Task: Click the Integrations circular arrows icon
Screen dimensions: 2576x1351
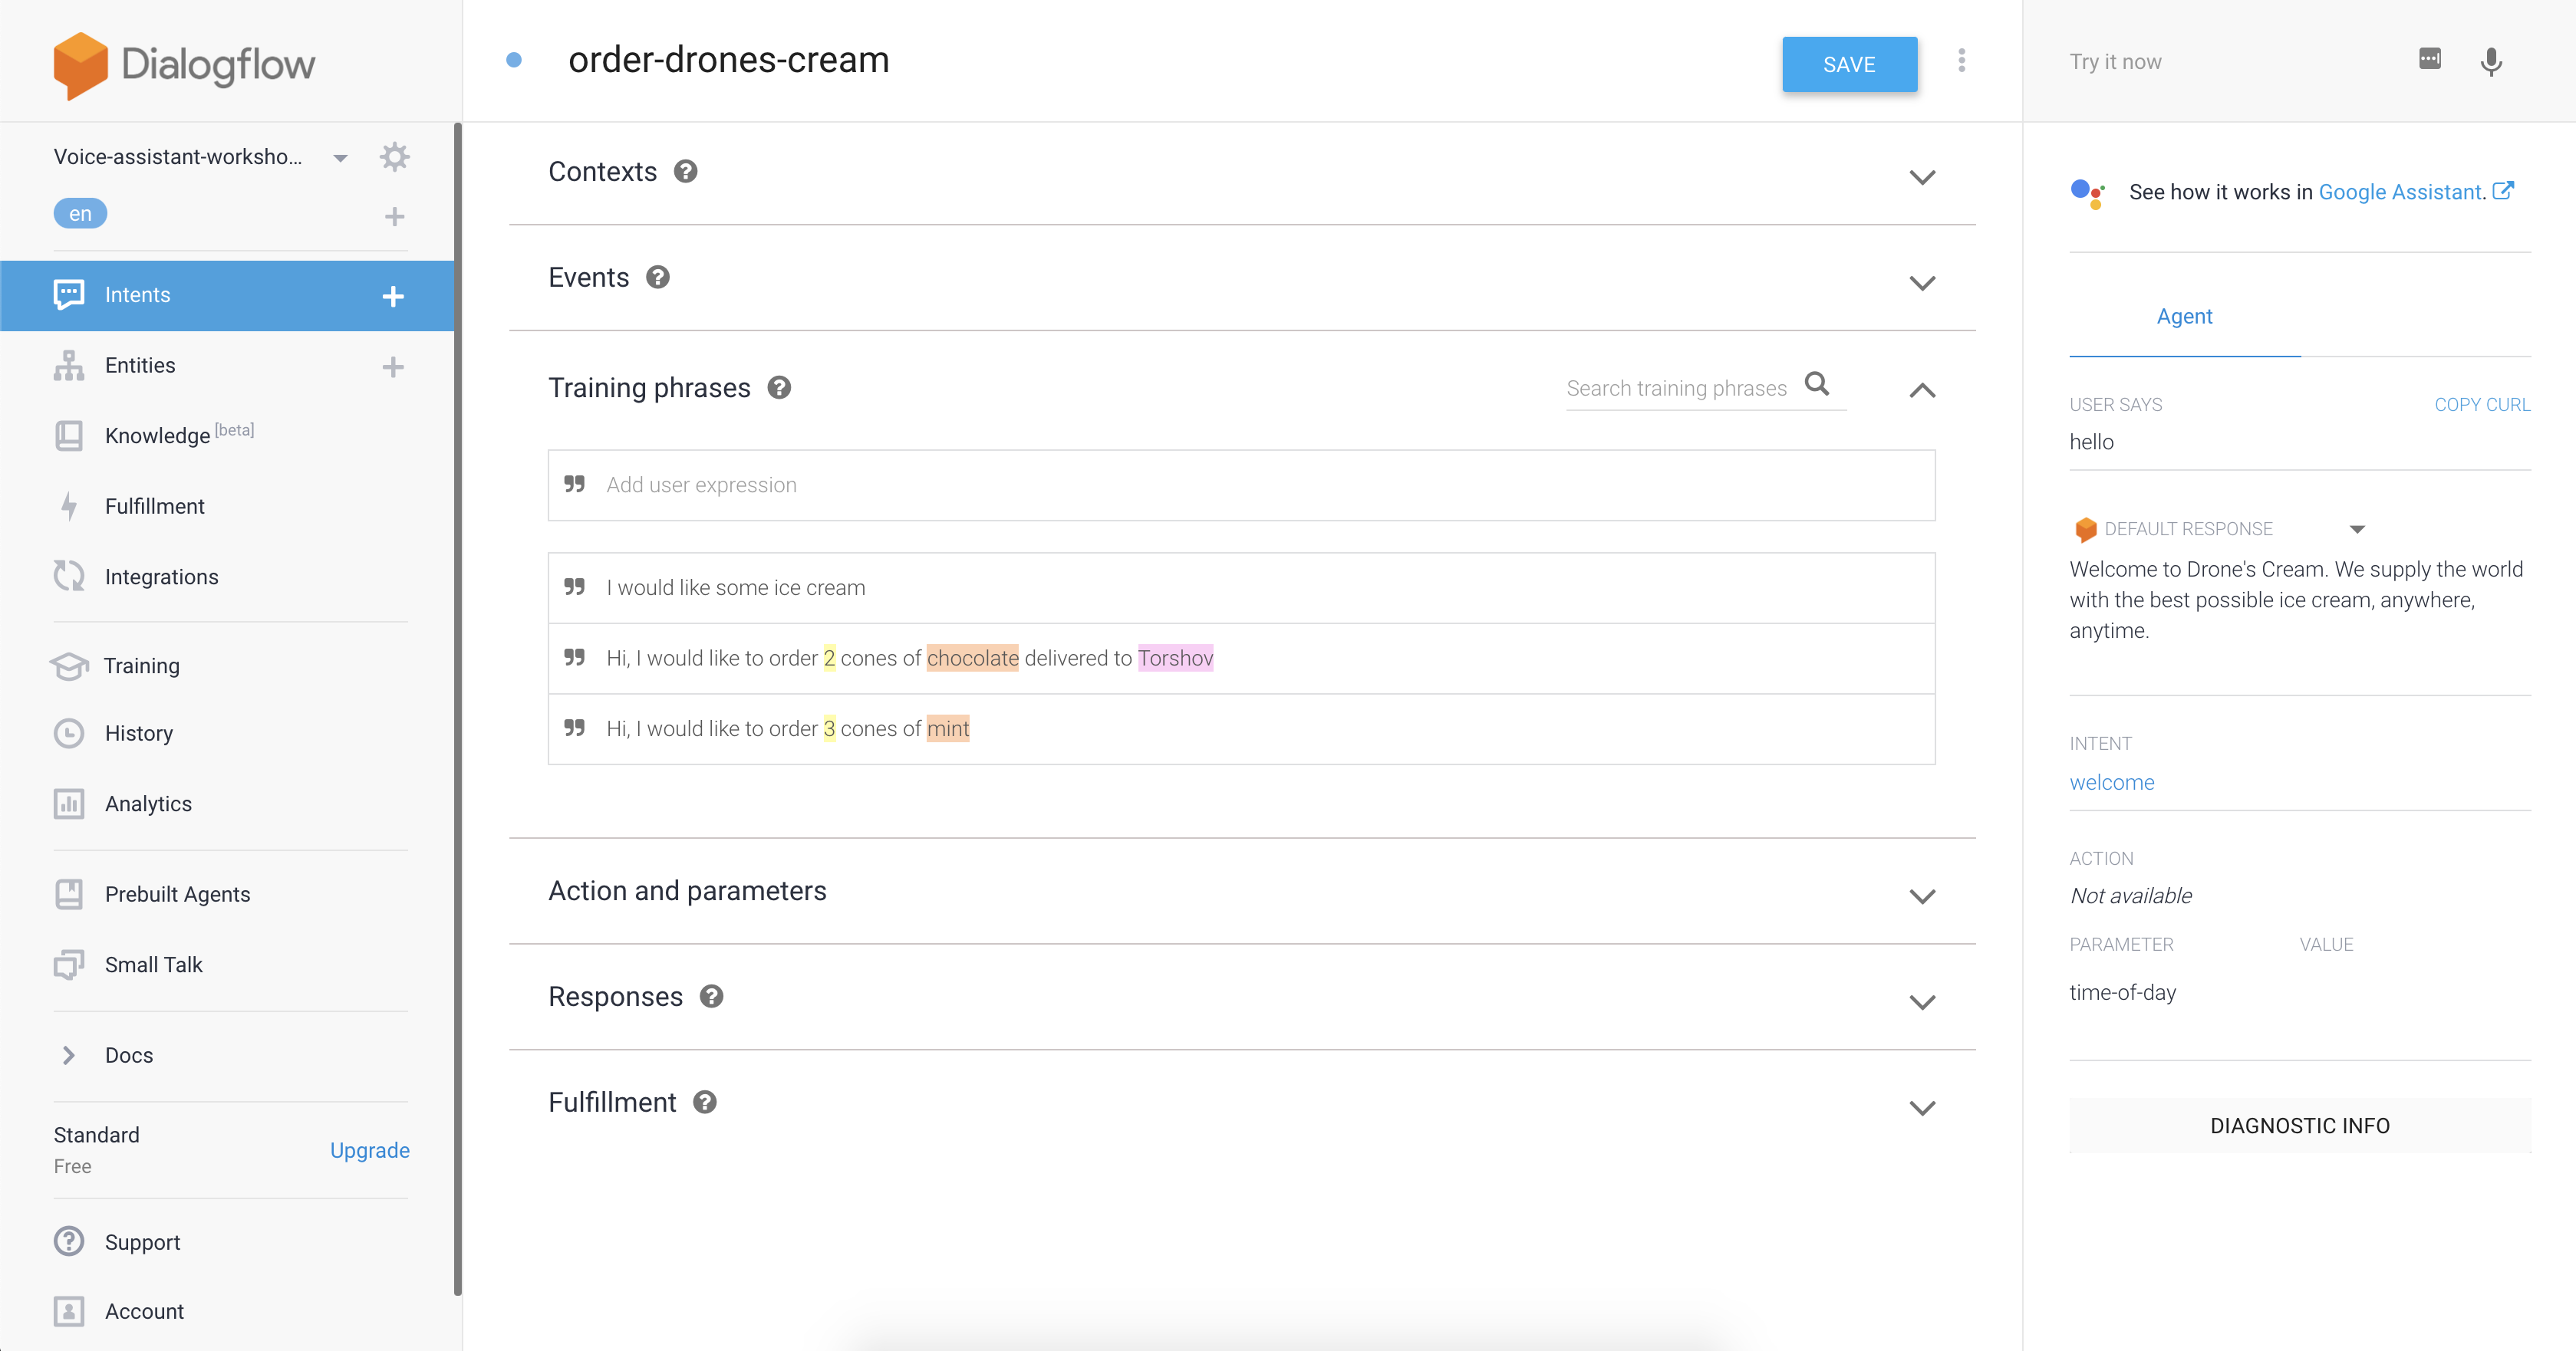Action: [x=69, y=577]
